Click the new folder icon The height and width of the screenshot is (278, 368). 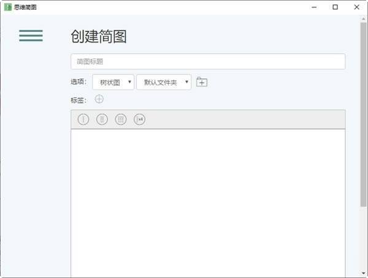click(x=202, y=82)
